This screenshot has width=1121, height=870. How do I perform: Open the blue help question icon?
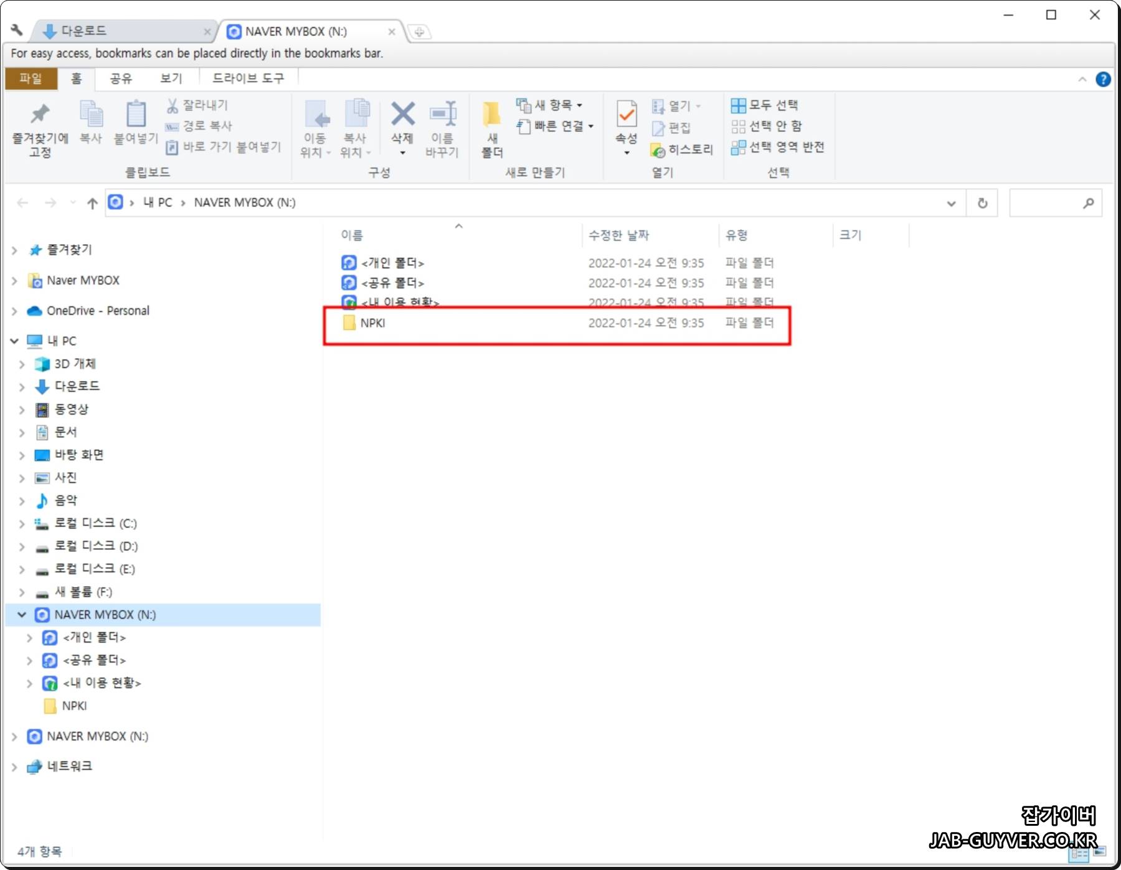click(x=1104, y=79)
